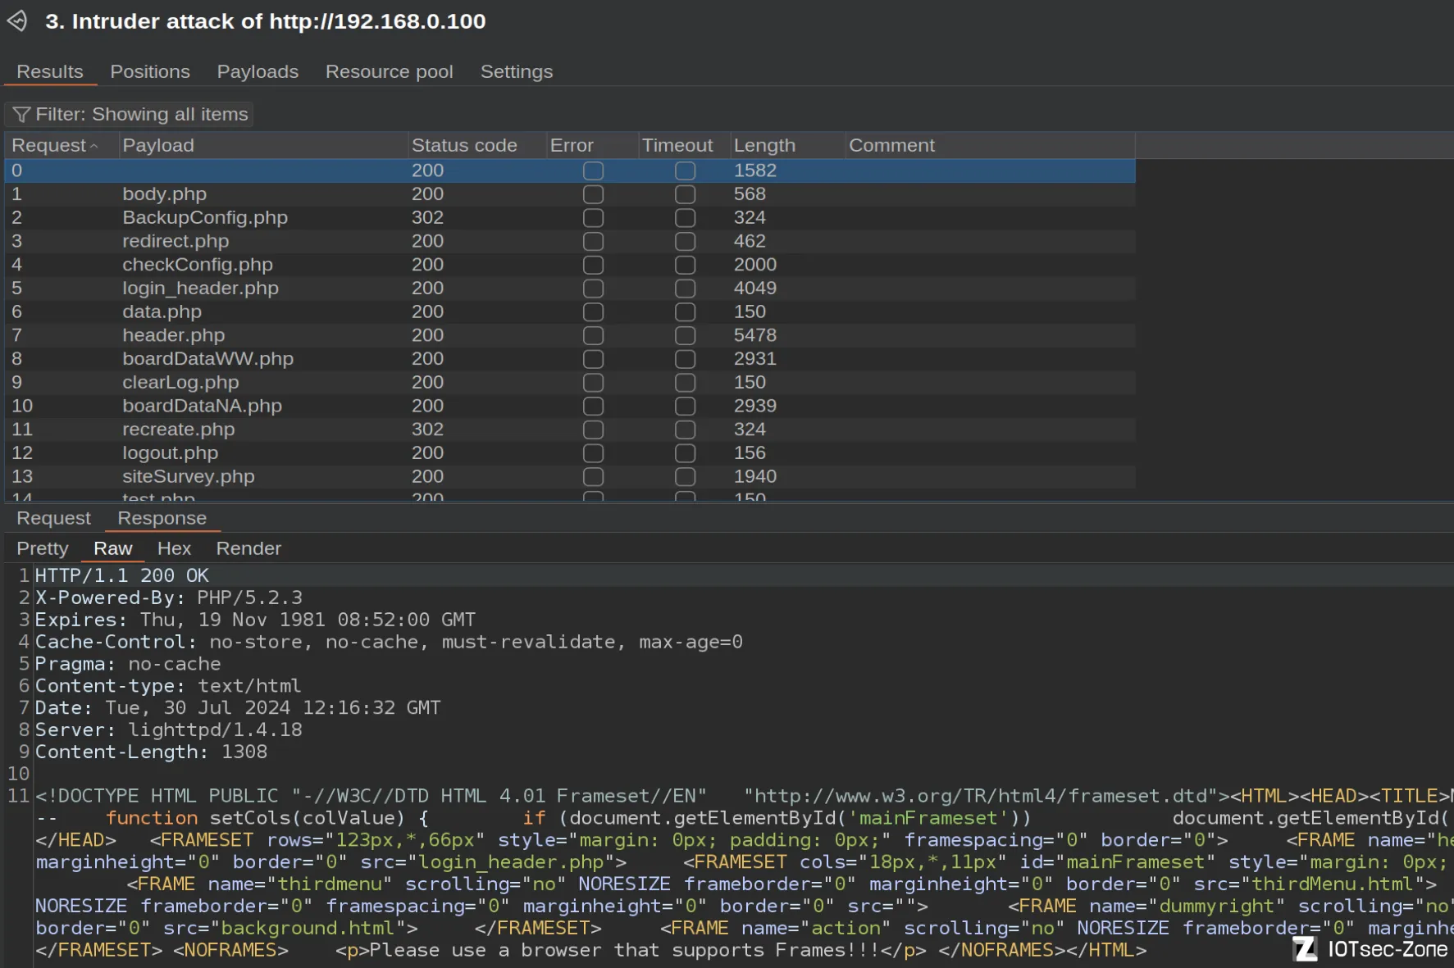Sort by the Error column header

(x=592, y=145)
